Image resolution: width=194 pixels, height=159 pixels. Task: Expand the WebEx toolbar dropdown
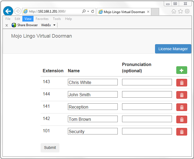pyautogui.click(x=54, y=25)
